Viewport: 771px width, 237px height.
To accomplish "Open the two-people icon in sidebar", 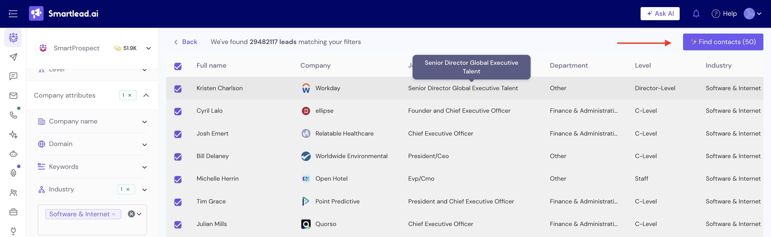I will (13, 193).
